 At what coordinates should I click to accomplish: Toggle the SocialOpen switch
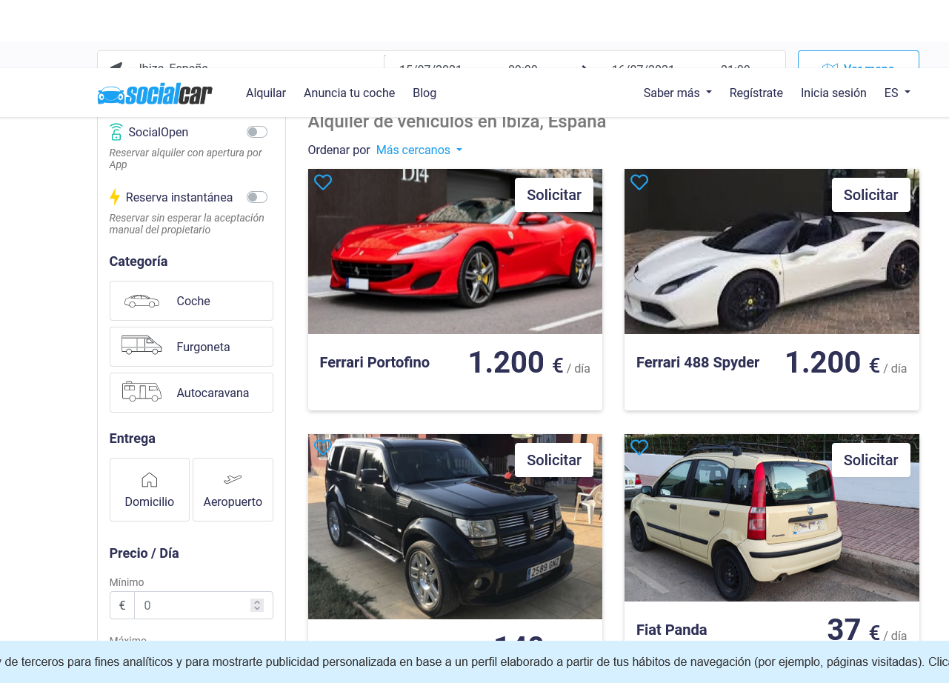point(257,132)
